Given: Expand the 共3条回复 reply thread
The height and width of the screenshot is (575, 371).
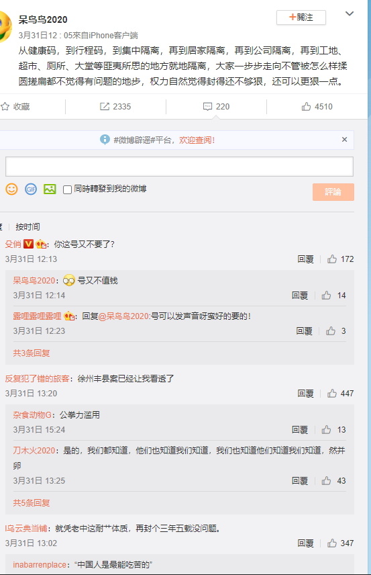Looking at the screenshot, I should click(32, 353).
